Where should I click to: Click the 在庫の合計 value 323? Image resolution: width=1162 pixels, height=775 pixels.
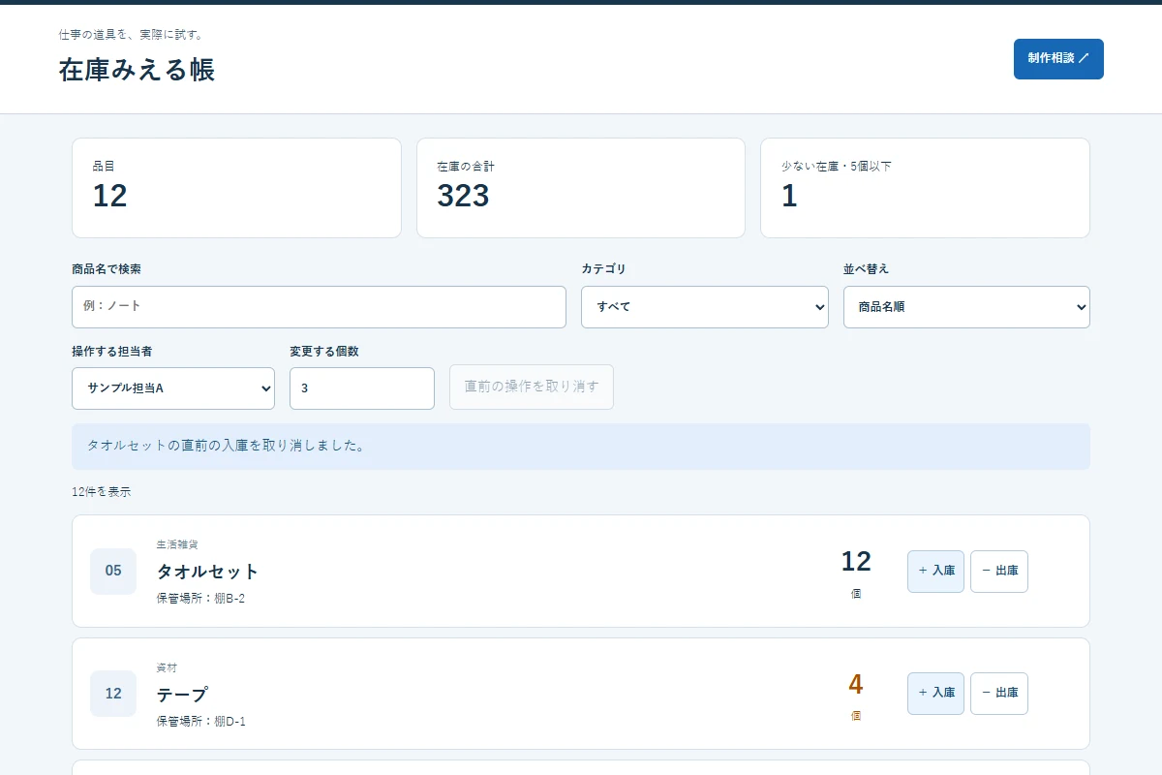(x=463, y=196)
